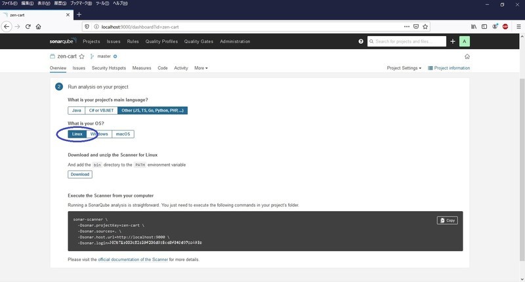Switch to the Security Hotspots tab
Image resolution: width=525 pixels, height=282 pixels.
[109, 68]
